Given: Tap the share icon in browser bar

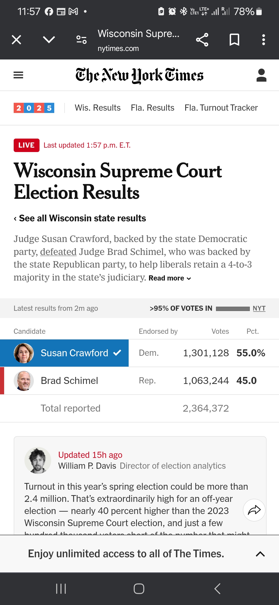Looking at the screenshot, I should [x=202, y=40].
